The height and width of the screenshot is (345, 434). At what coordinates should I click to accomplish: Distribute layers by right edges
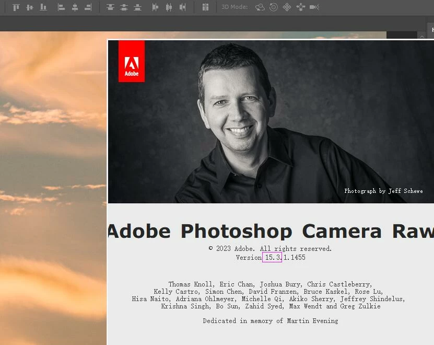(182, 7)
